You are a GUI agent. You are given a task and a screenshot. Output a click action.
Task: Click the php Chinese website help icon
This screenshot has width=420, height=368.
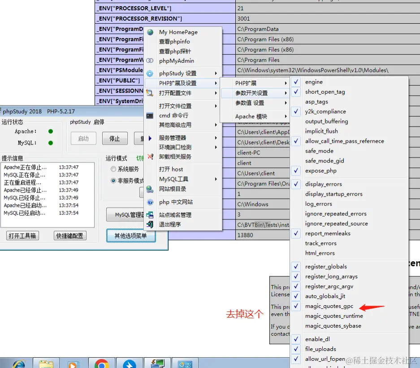coord(150,202)
